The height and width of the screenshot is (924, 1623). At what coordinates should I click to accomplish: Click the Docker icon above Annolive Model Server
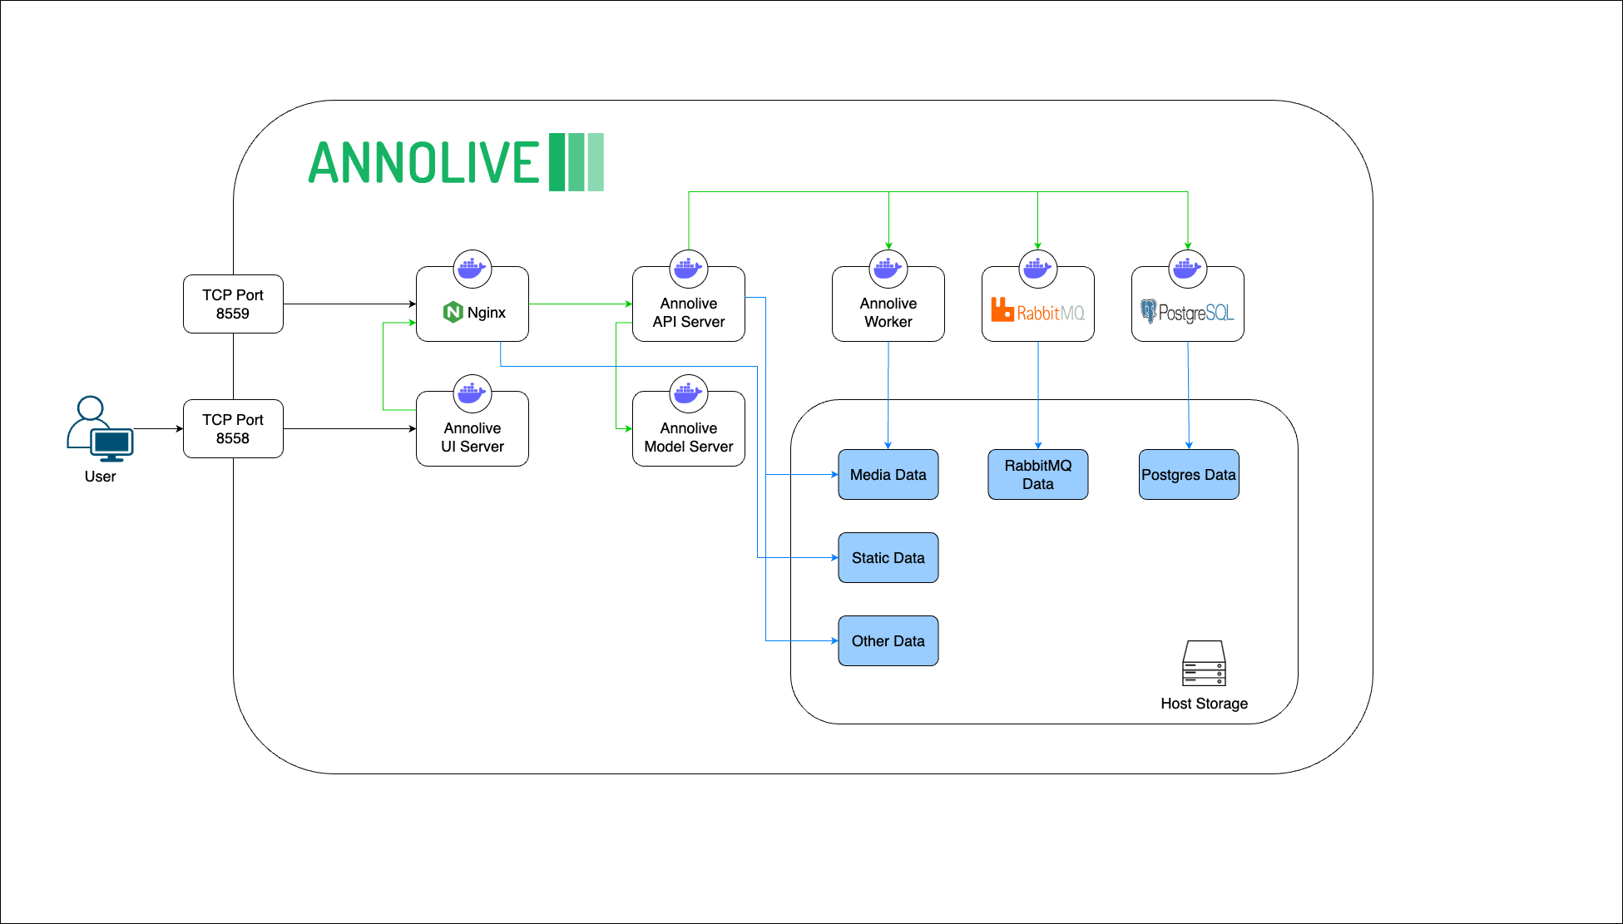689,393
